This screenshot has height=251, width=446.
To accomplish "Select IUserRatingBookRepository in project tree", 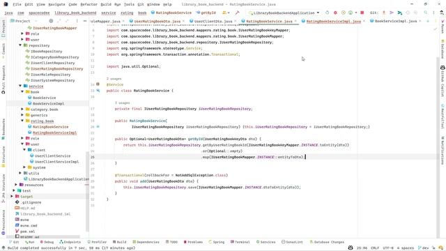I will [x=56, y=69].
